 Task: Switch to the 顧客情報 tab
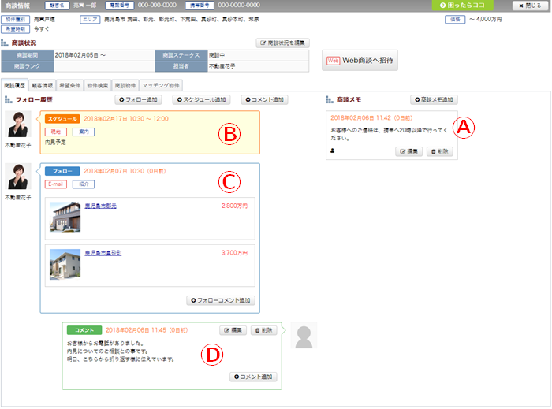pos(42,84)
